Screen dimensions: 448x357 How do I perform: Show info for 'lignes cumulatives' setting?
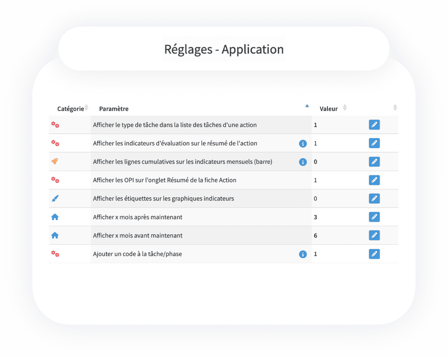point(303,162)
